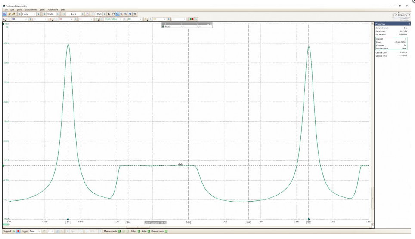
Task: Click the red-green digital inputs button
Action: coord(192,19)
